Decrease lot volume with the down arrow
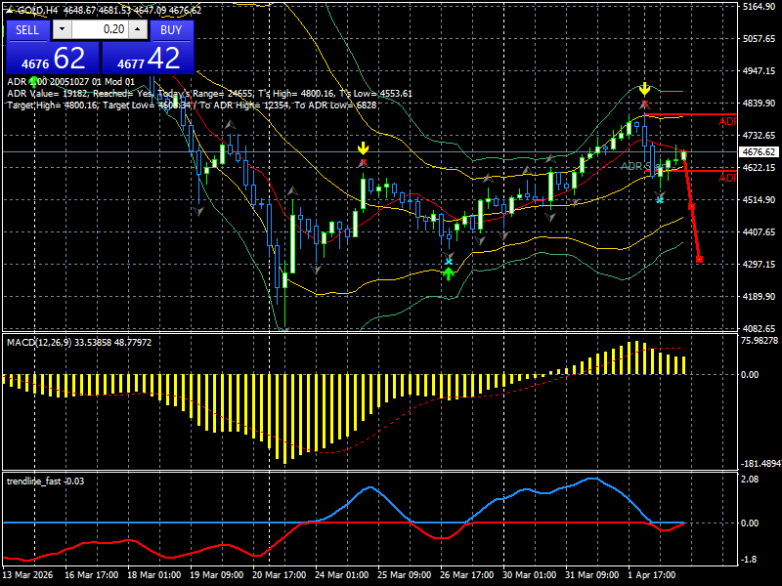 click(62, 29)
